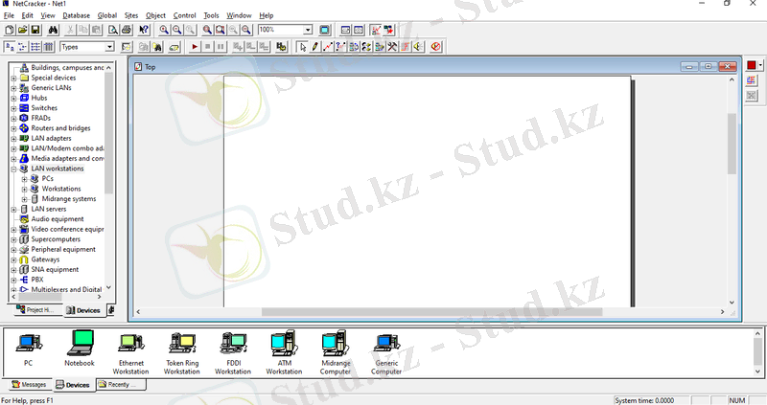Open the Global menu
Screen dimensions: 767x405
pyautogui.click(x=107, y=15)
